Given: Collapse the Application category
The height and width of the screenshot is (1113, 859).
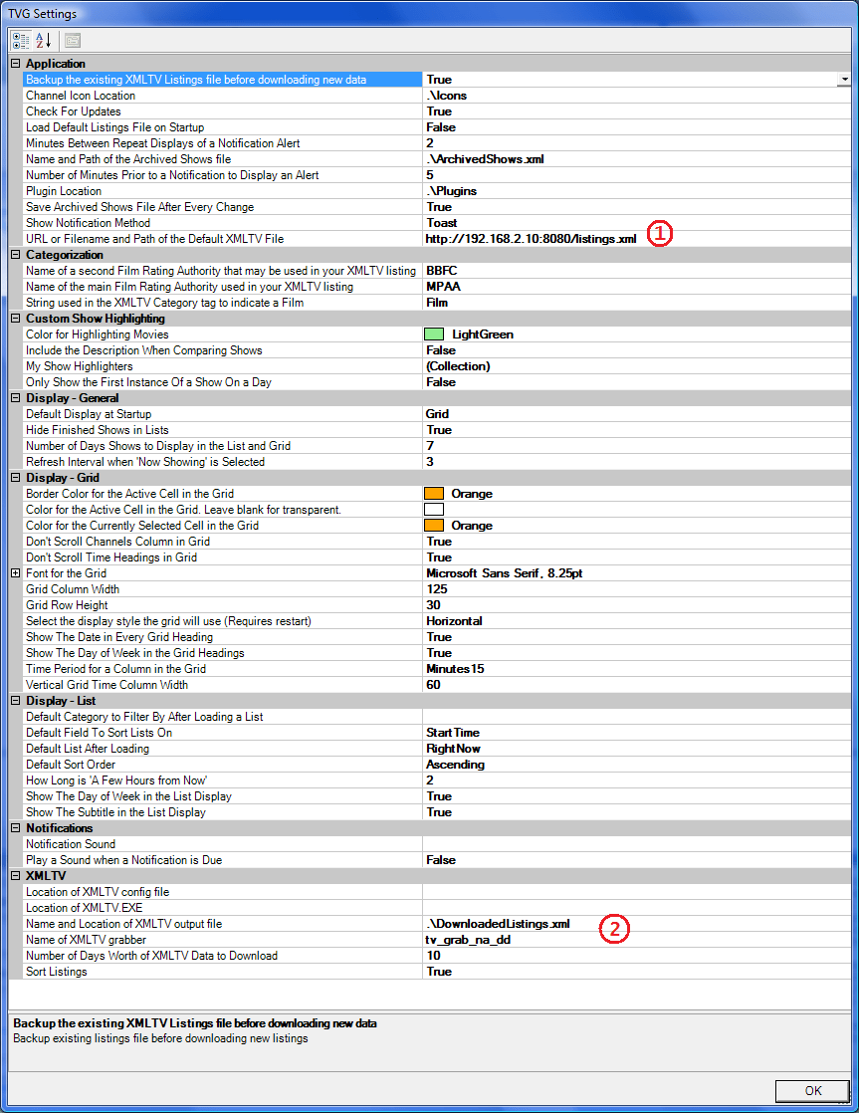Looking at the screenshot, I should [13, 63].
